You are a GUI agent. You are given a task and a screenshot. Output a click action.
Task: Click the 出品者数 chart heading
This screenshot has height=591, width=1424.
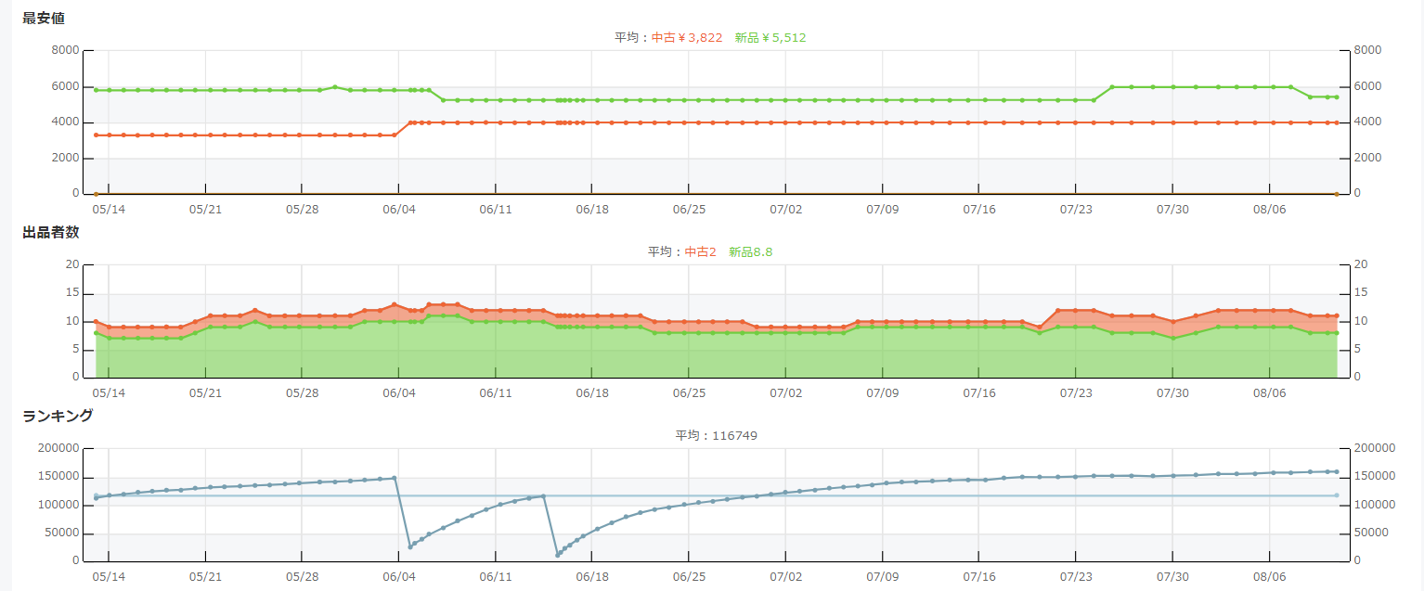[x=51, y=232]
